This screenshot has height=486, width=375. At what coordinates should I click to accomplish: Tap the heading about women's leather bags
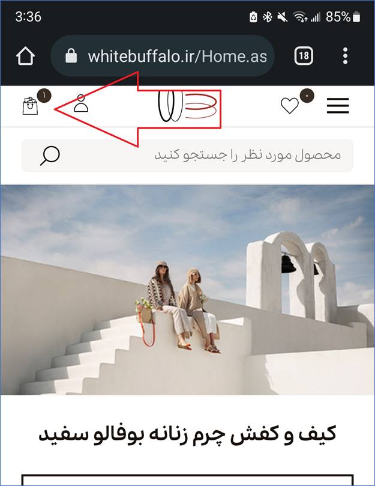coord(187,434)
